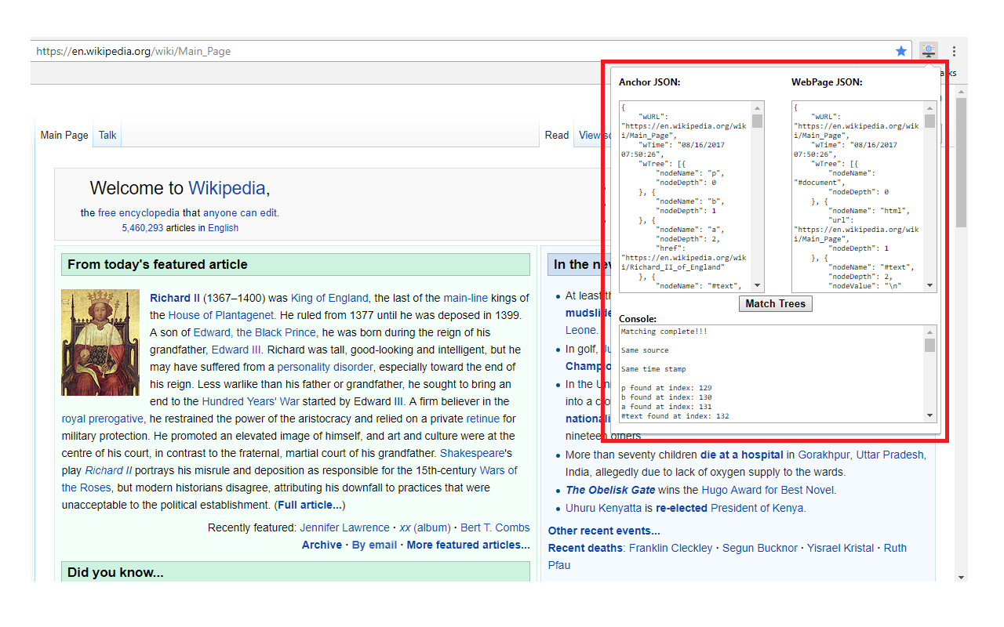This screenshot has height=627, width=1004.
Task: Open the re-elected link
Action: coord(682,508)
